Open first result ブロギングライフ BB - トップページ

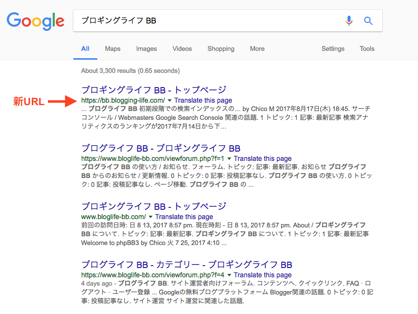click(154, 90)
